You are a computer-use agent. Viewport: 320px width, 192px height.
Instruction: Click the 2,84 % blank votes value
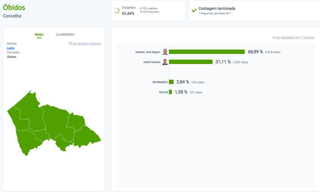182,82
